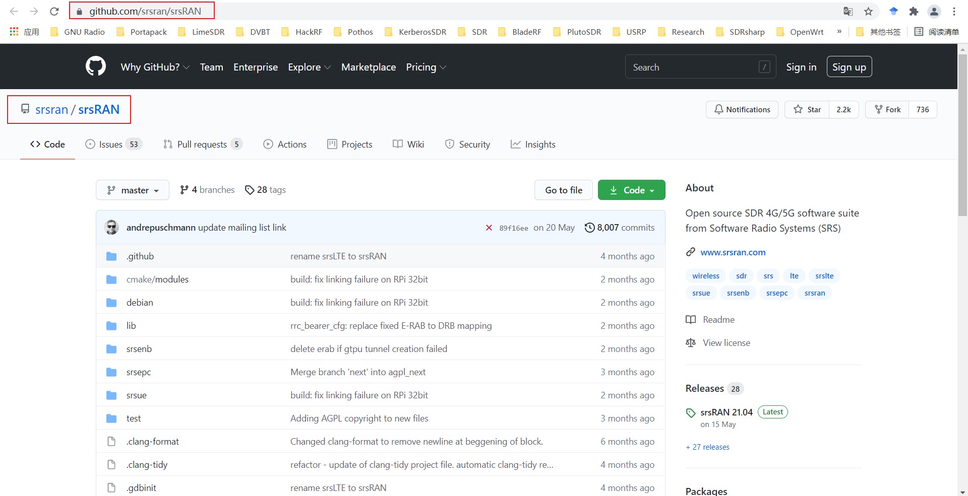Open the browser extensions puzzle icon
The height and width of the screenshot is (496, 968).
(x=914, y=11)
